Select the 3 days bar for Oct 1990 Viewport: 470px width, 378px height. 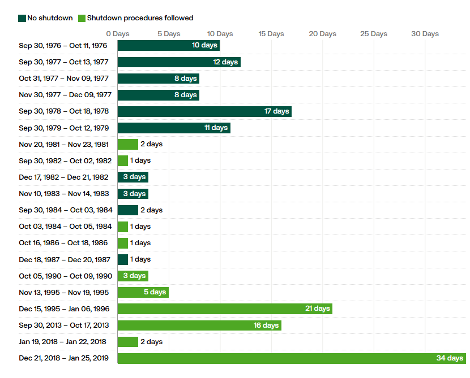pyautogui.click(x=133, y=276)
